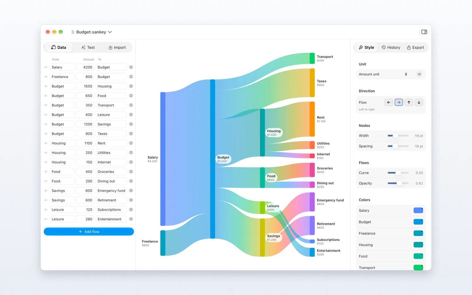Click the handle of the Leisure to Entertainment row
Image resolution: width=472 pixels, height=295 pixels.
[x=46, y=219]
